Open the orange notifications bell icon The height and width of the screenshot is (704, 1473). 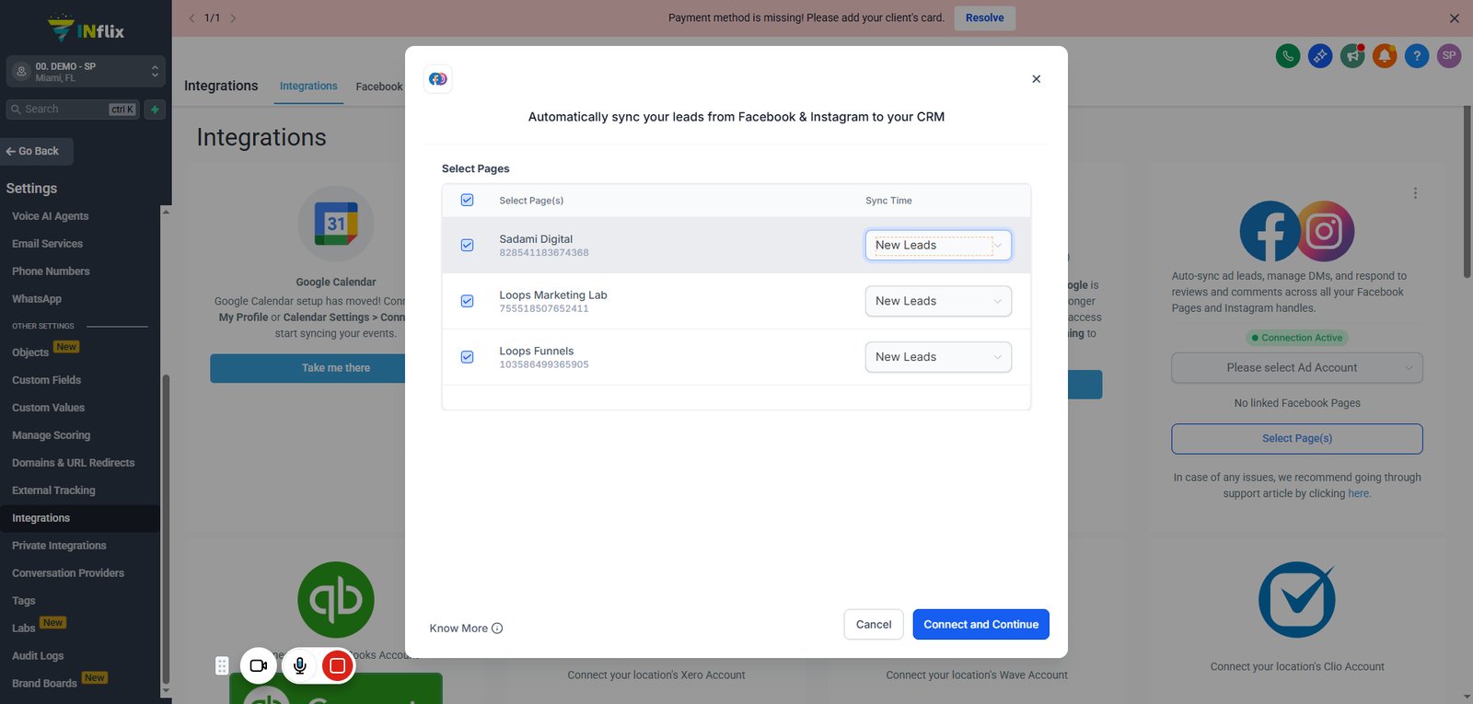1385,56
